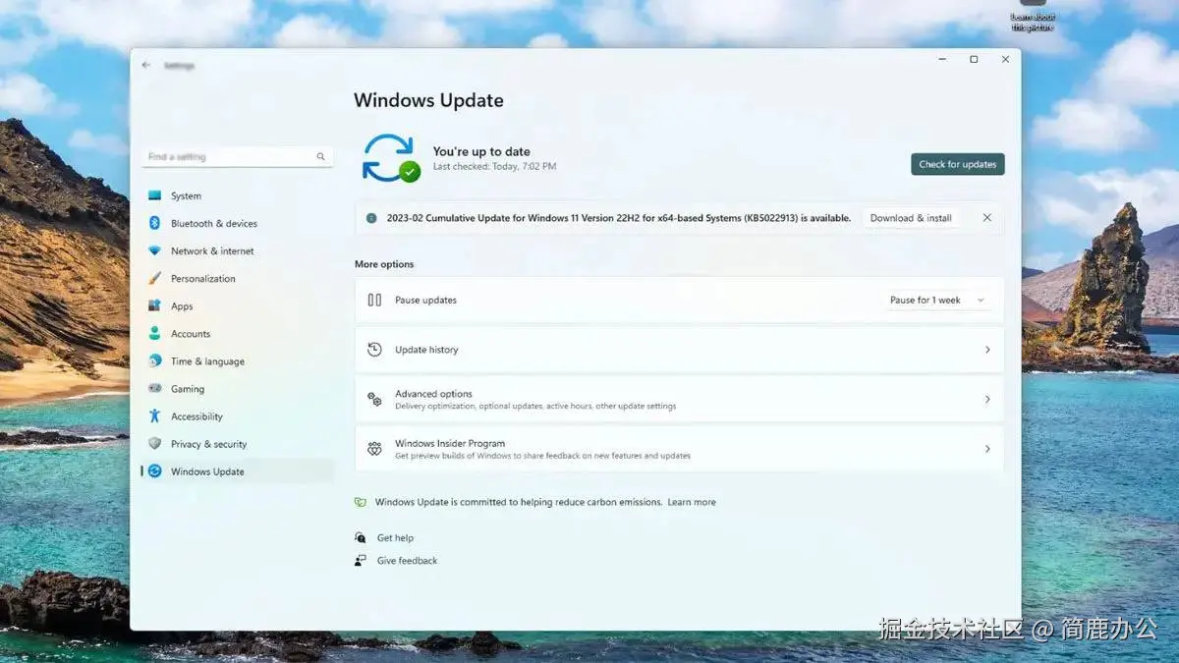Click the Personalization paintbrush icon
This screenshot has height=663, width=1179.
click(154, 278)
